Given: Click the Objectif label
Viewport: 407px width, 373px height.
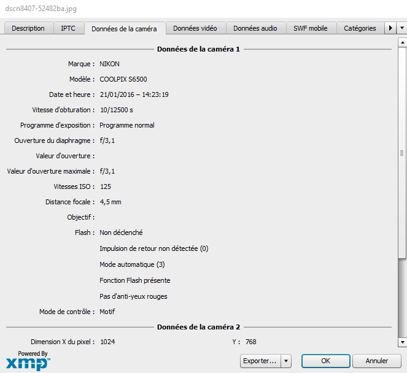Looking at the screenshot, I should pos(81,217).
